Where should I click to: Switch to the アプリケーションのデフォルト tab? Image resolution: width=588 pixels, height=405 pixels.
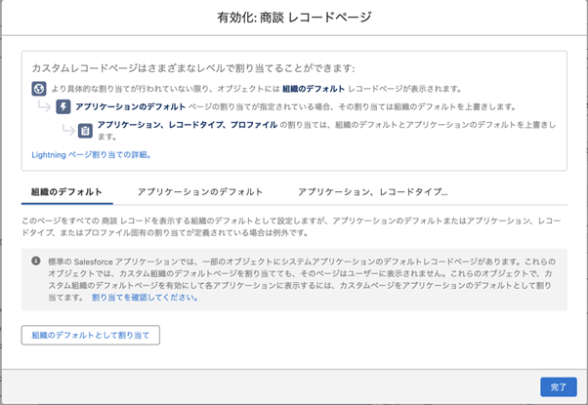click(199, 193)
